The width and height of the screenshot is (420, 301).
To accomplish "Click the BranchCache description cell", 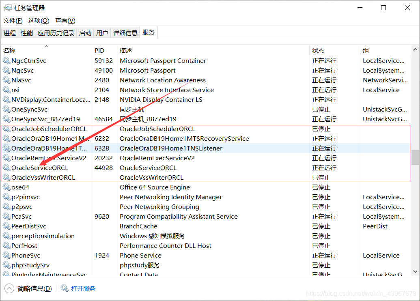I will 138,226.
